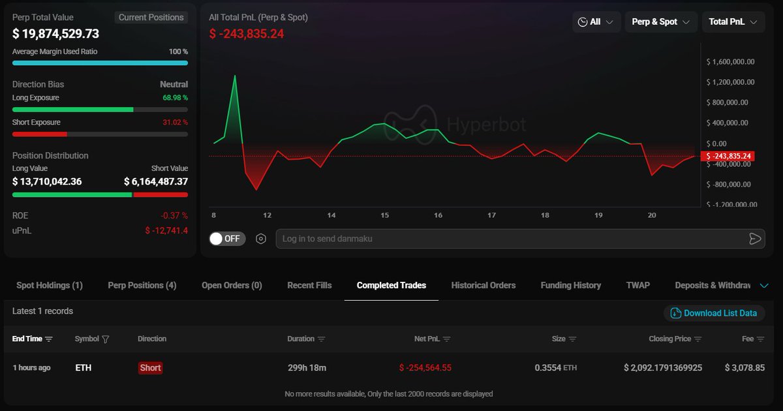This screenshot has width=783, height=411.
Task: Click the Symbol column filter icon
Action: pyautogui.click(x=106, y=339)
